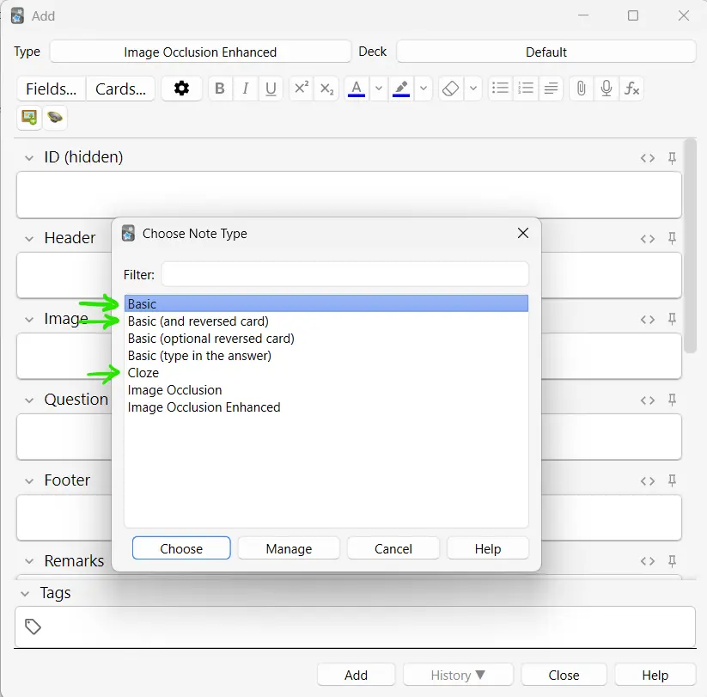
Task: Record audio with the microphone icon
Action: [606, 89]
